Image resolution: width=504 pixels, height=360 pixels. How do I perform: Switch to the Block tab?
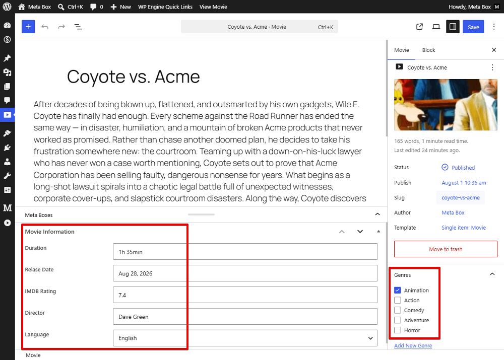(x=428, y=50)
